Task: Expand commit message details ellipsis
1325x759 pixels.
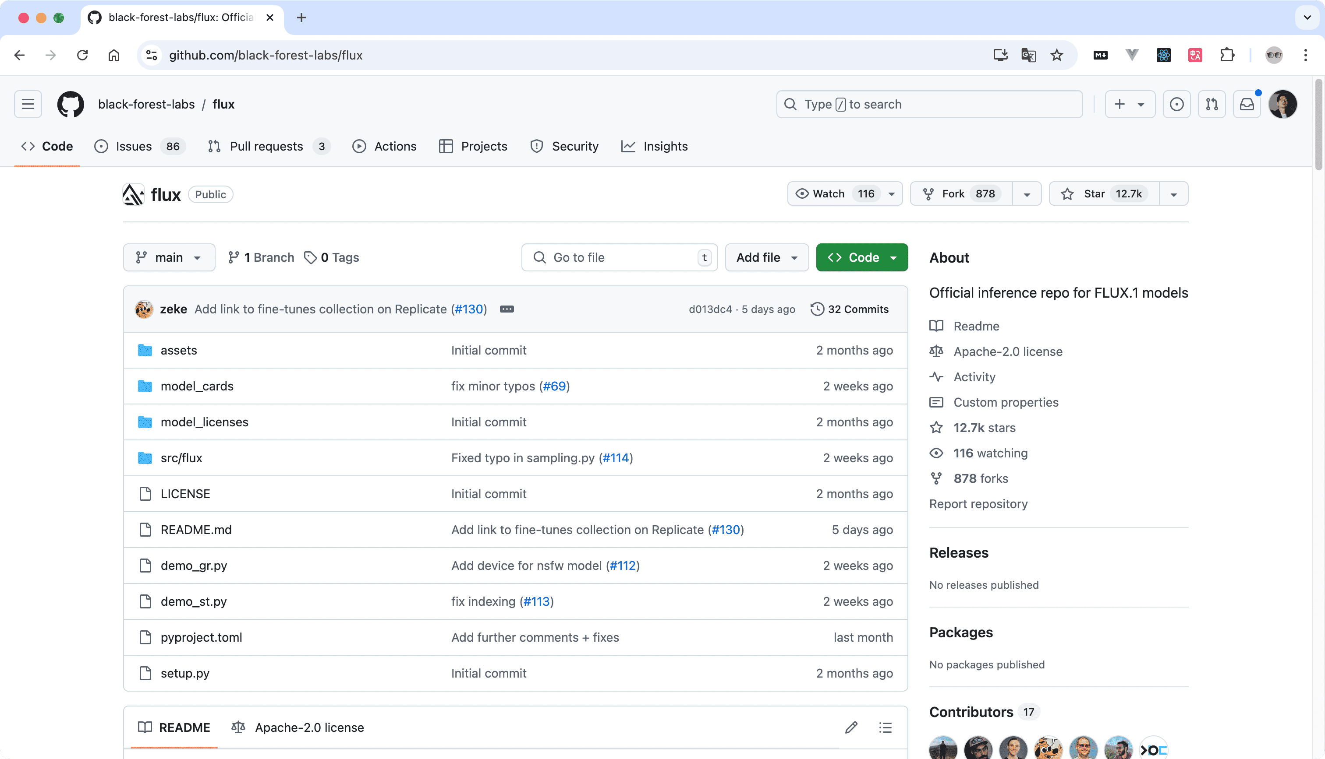Action: [507, 309]
